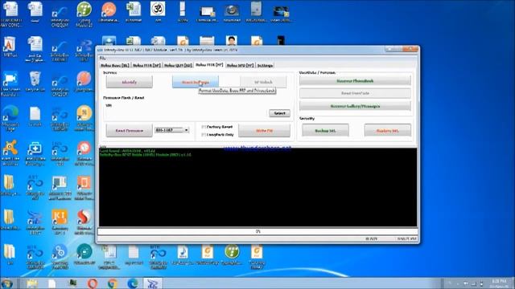
Task: Open the blue gears desktop shortcut
Action: click(60, 255)
